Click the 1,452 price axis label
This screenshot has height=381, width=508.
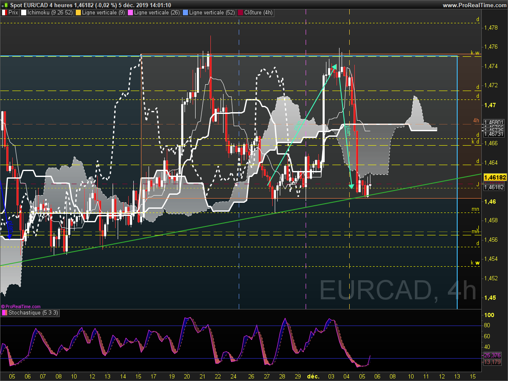pyautogui.click(x=491, y=278)
